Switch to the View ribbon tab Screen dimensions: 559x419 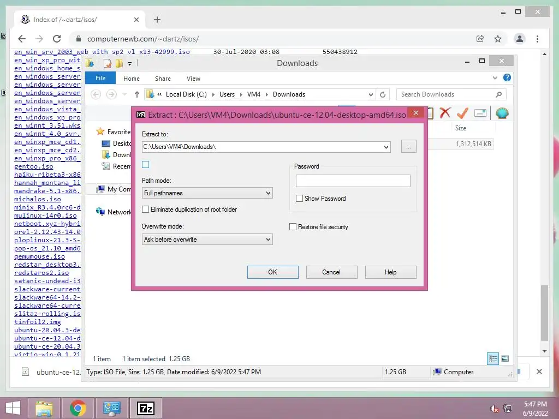point(193,79)
